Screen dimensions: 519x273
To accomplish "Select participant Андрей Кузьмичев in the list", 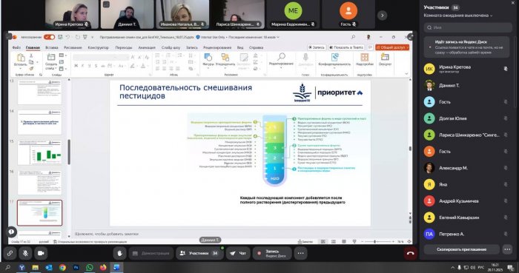I will 466,200.
